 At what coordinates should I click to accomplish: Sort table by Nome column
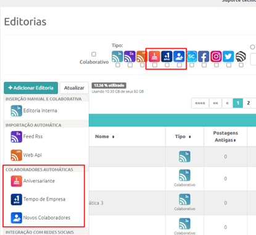(x=105, y=136)
